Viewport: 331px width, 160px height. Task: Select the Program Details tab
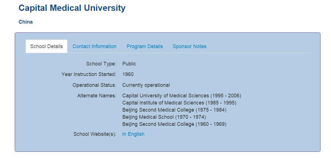coord(145,46)
